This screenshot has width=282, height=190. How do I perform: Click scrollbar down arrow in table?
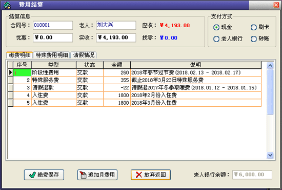[270, 155]
